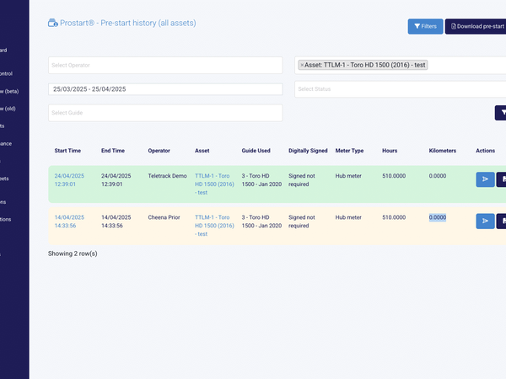The height and width of the screenshot is (379, 506).
Task: Select the (old) item in sidebar
Action: (x=8, y=109)
